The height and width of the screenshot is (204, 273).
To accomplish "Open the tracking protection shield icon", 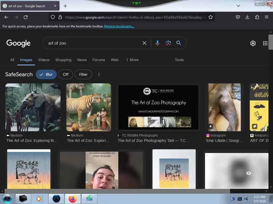I will point(53,17).
